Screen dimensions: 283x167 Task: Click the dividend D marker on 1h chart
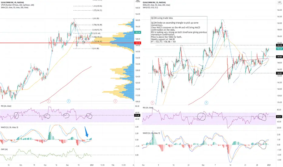[206, 103]
